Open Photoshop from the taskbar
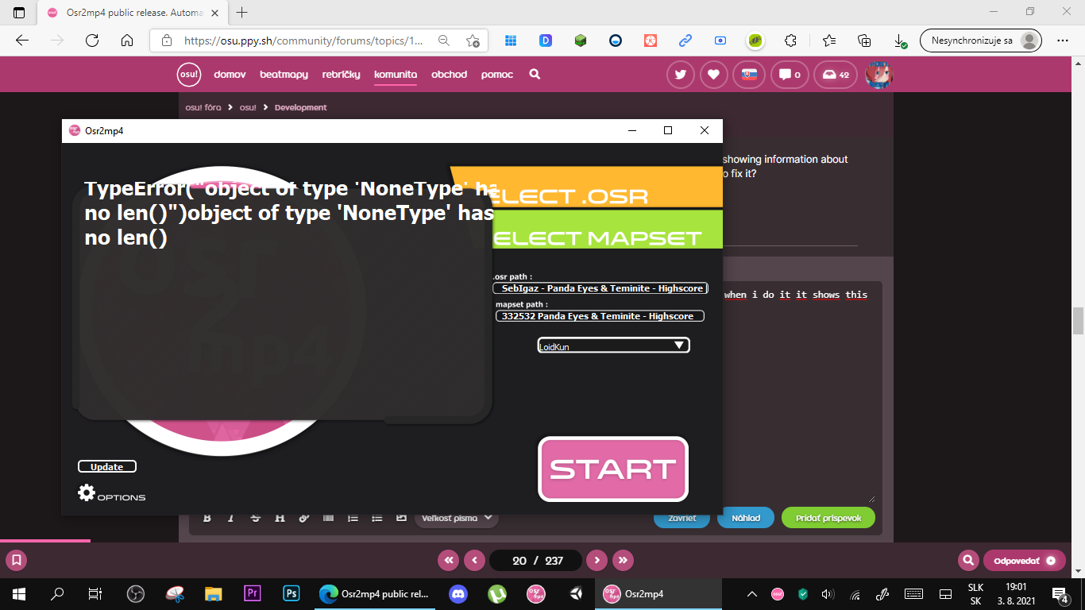This screenshot has width=1085, height=610. click(x=291, y=593)
